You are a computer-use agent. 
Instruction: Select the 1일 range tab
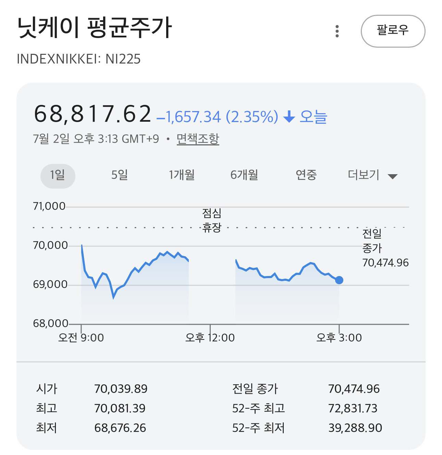(x=58, y=175)
